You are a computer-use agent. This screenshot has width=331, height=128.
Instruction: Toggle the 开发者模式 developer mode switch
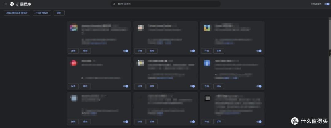click(327, 4)
